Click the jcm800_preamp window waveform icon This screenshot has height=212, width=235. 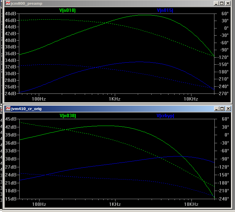pyautogui.click(x=7, y=3)
